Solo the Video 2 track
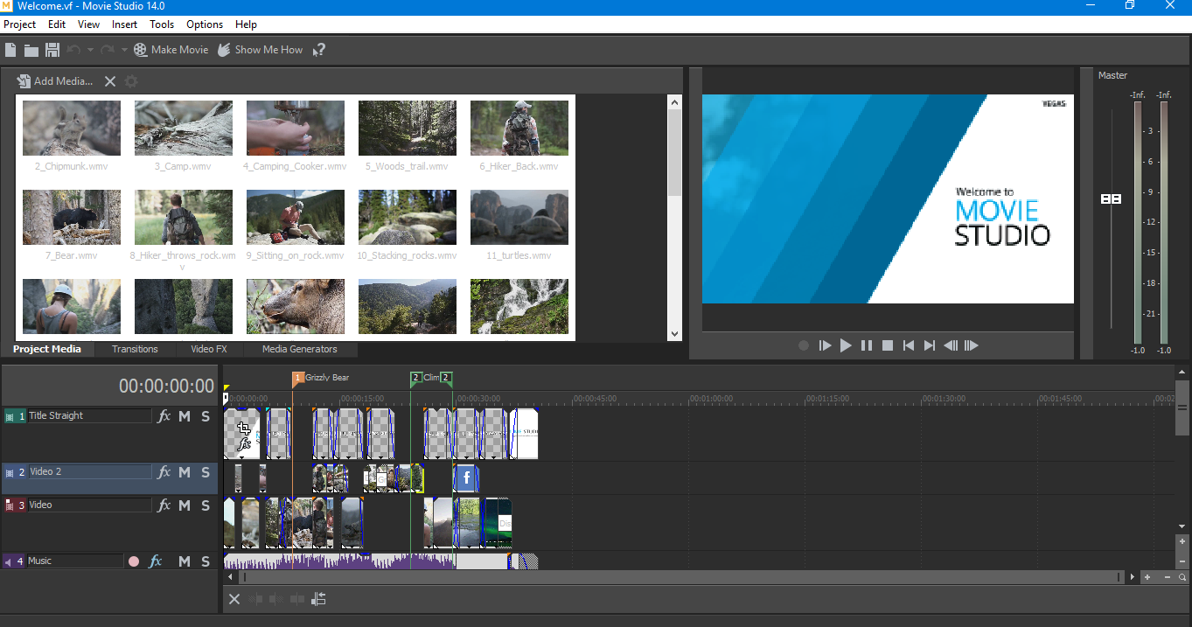 click(206, 472)
